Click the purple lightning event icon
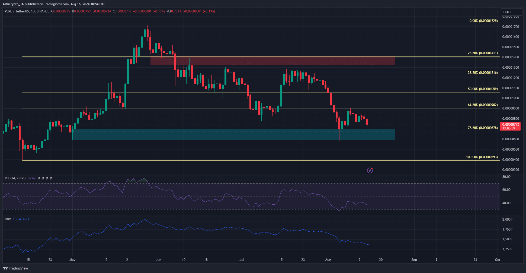 tap(370, 170)
